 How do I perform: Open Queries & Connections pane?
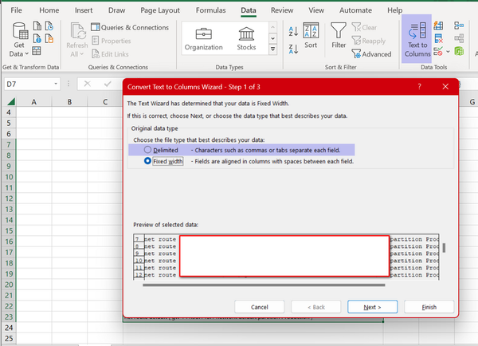[129, 27]
